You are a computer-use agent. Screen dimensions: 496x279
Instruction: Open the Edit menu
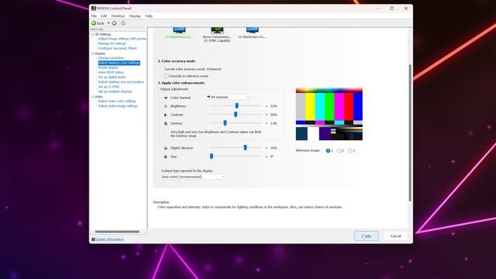[104, 15]
